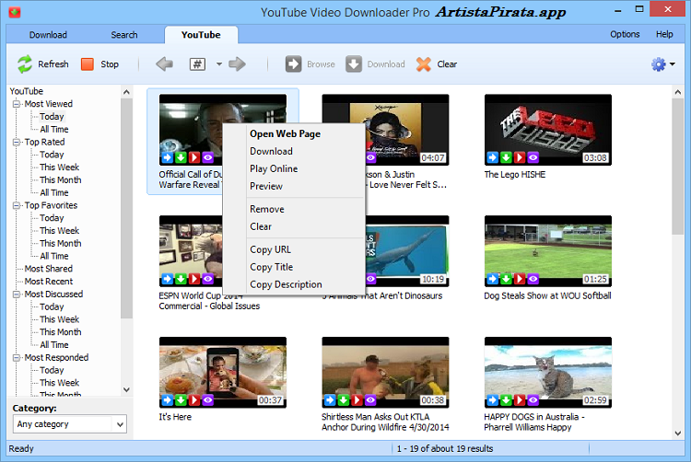
Task: Choose Play Online from the context menu
Action: (x=274, y=168)
